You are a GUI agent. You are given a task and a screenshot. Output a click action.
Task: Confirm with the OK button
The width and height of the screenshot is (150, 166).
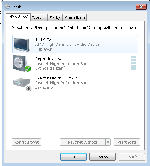[x=73, y=157]
